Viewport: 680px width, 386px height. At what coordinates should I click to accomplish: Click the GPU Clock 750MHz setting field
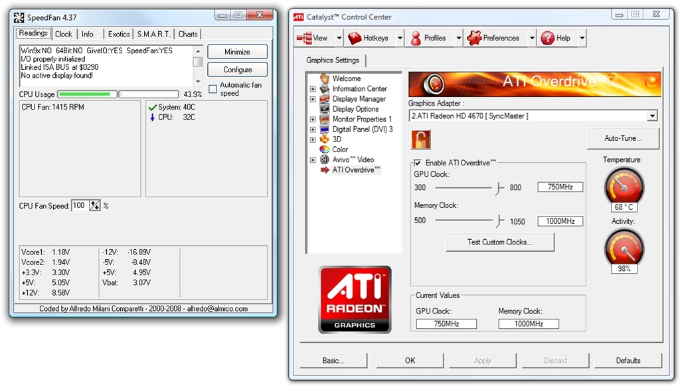coord(560,187)
